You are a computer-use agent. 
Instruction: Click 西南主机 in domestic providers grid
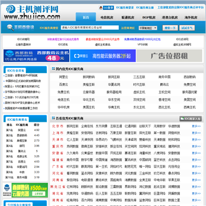[189, 107]
